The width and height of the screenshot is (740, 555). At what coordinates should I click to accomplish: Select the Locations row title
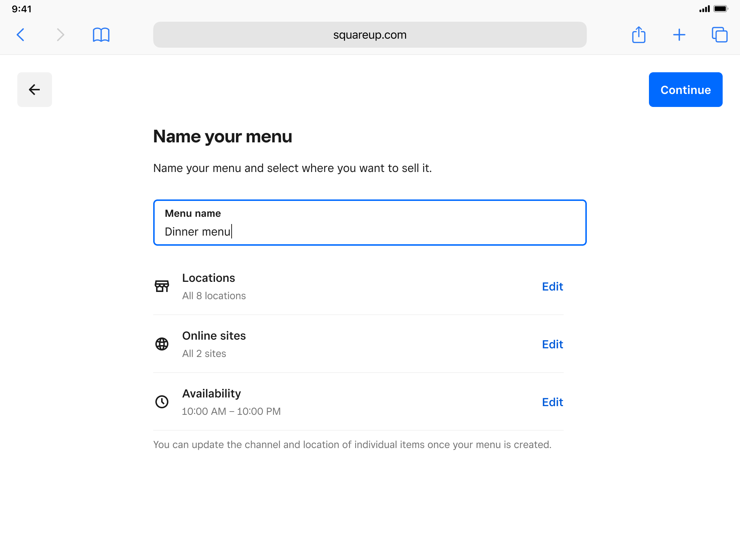click(x=208, y=278)
